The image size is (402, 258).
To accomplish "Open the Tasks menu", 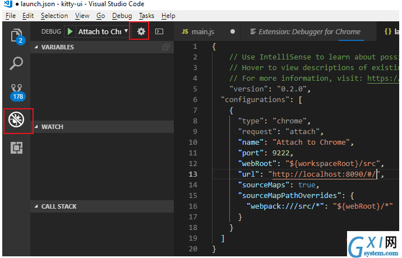I will (146, 16).
